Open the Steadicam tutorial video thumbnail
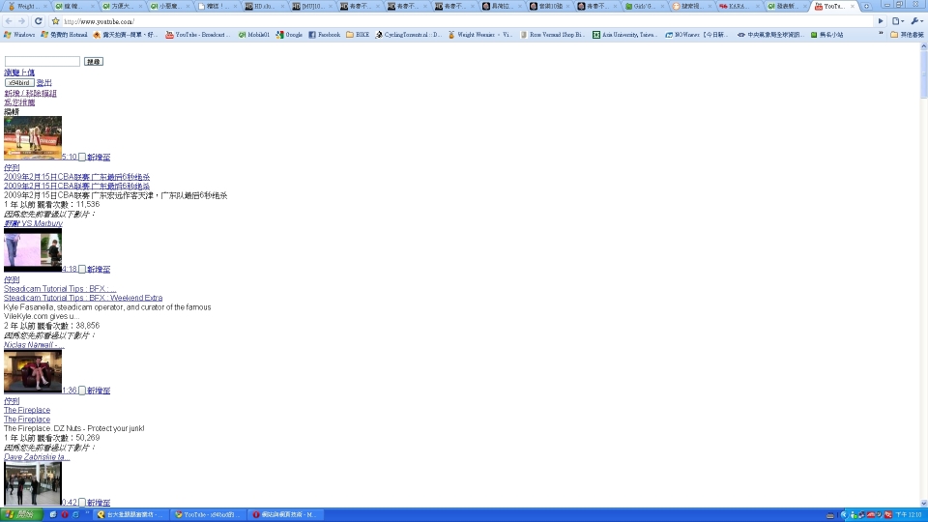This screenshot has width=928, height=522. pyautogui.click(x=33, y=249)
